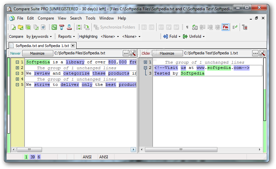Toggle the first panel layout icon after aA
The width and height of the screenshot is (276, 169).
[203, 27]
